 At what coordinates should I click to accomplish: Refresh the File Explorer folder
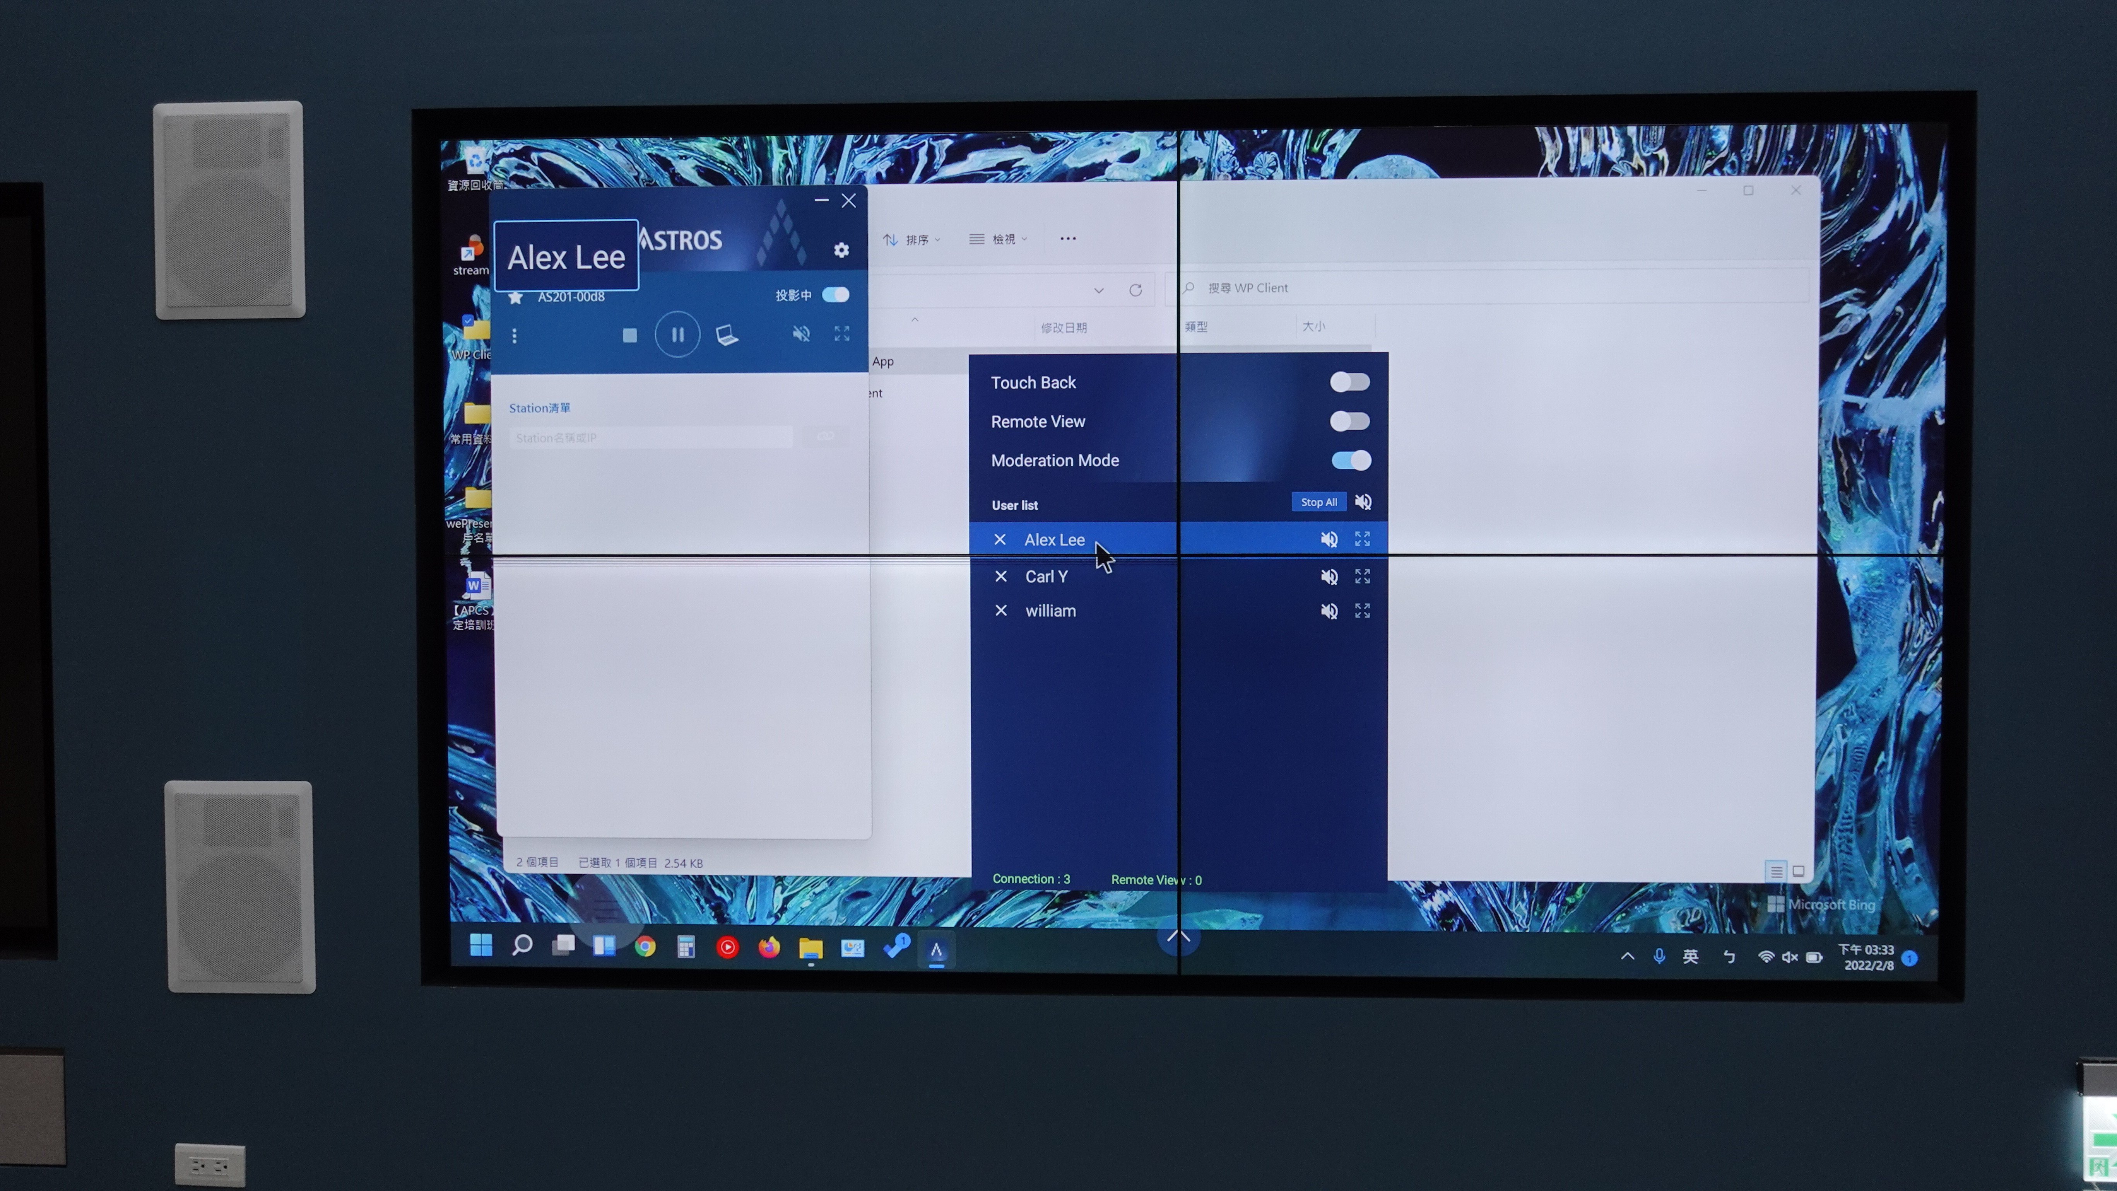1135,290
